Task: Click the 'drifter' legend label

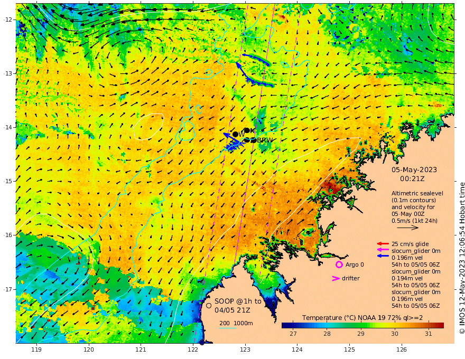Action: (350, 278)
